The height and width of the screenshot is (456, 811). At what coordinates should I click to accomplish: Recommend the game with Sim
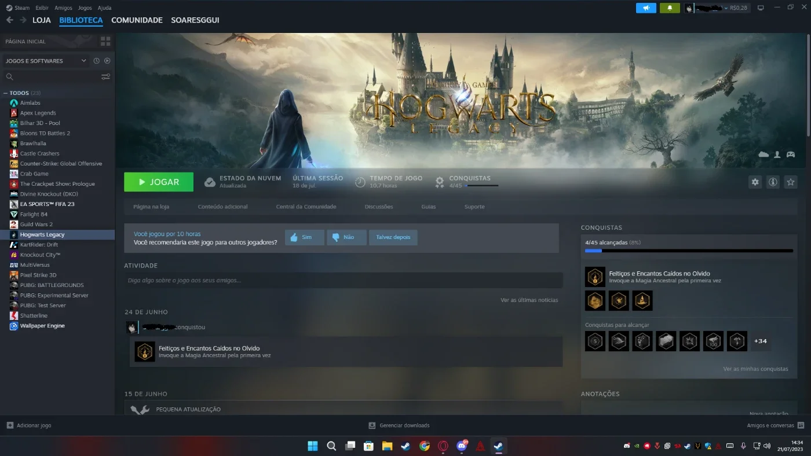305,237
